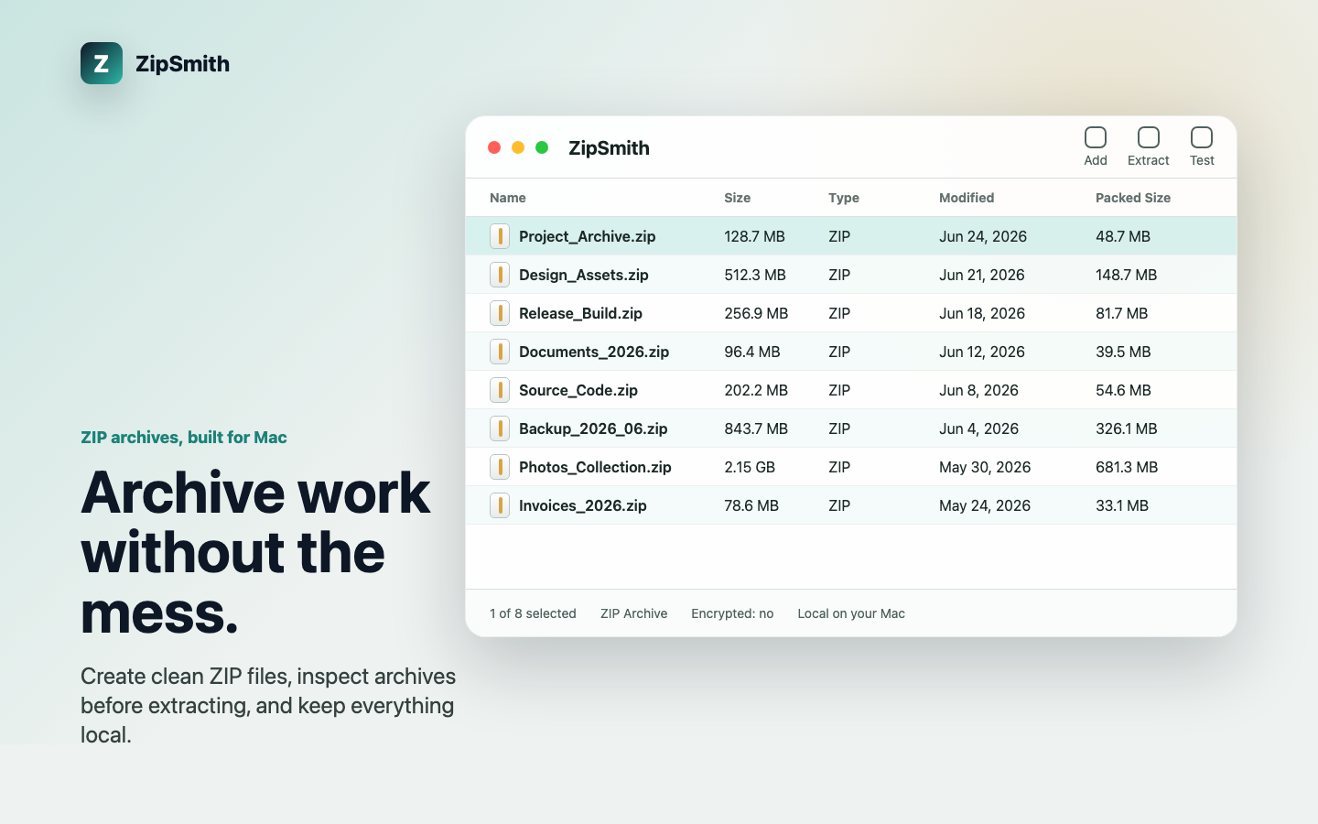This screenshot has height=824, width=1318.
Task: Click the Jun 18, 2026 modified date
Action: 982,313
